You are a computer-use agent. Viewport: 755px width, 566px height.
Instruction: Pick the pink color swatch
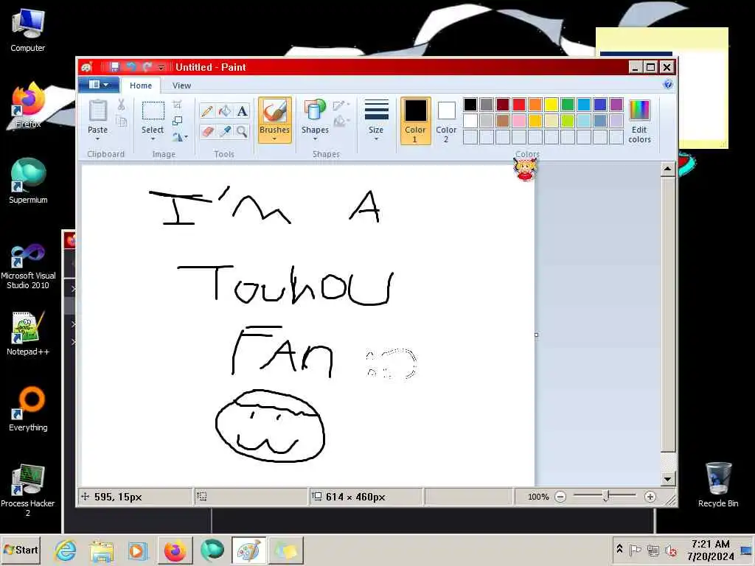pyautogui.click(x=519, y=120)
